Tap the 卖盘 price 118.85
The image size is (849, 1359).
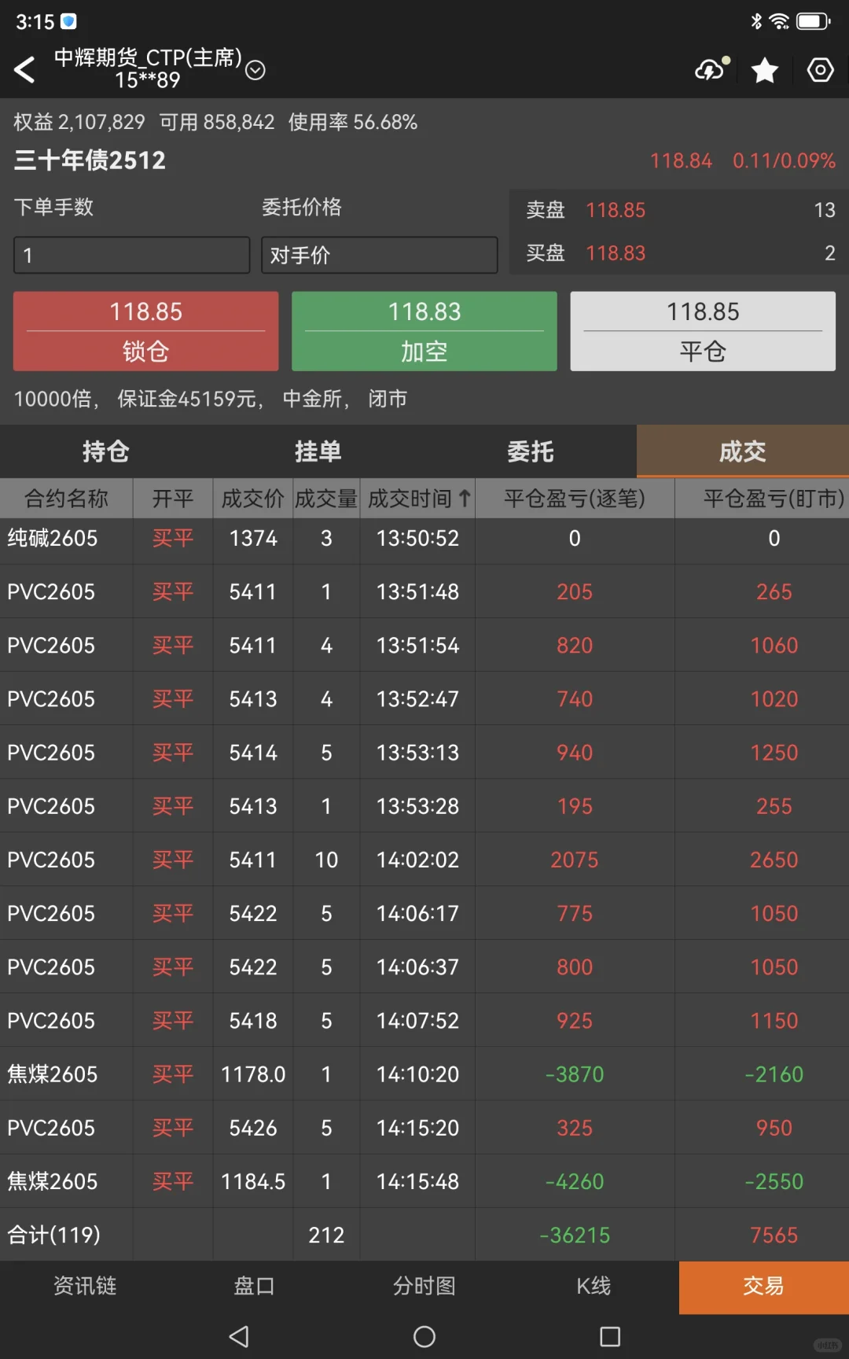point(616,210)
